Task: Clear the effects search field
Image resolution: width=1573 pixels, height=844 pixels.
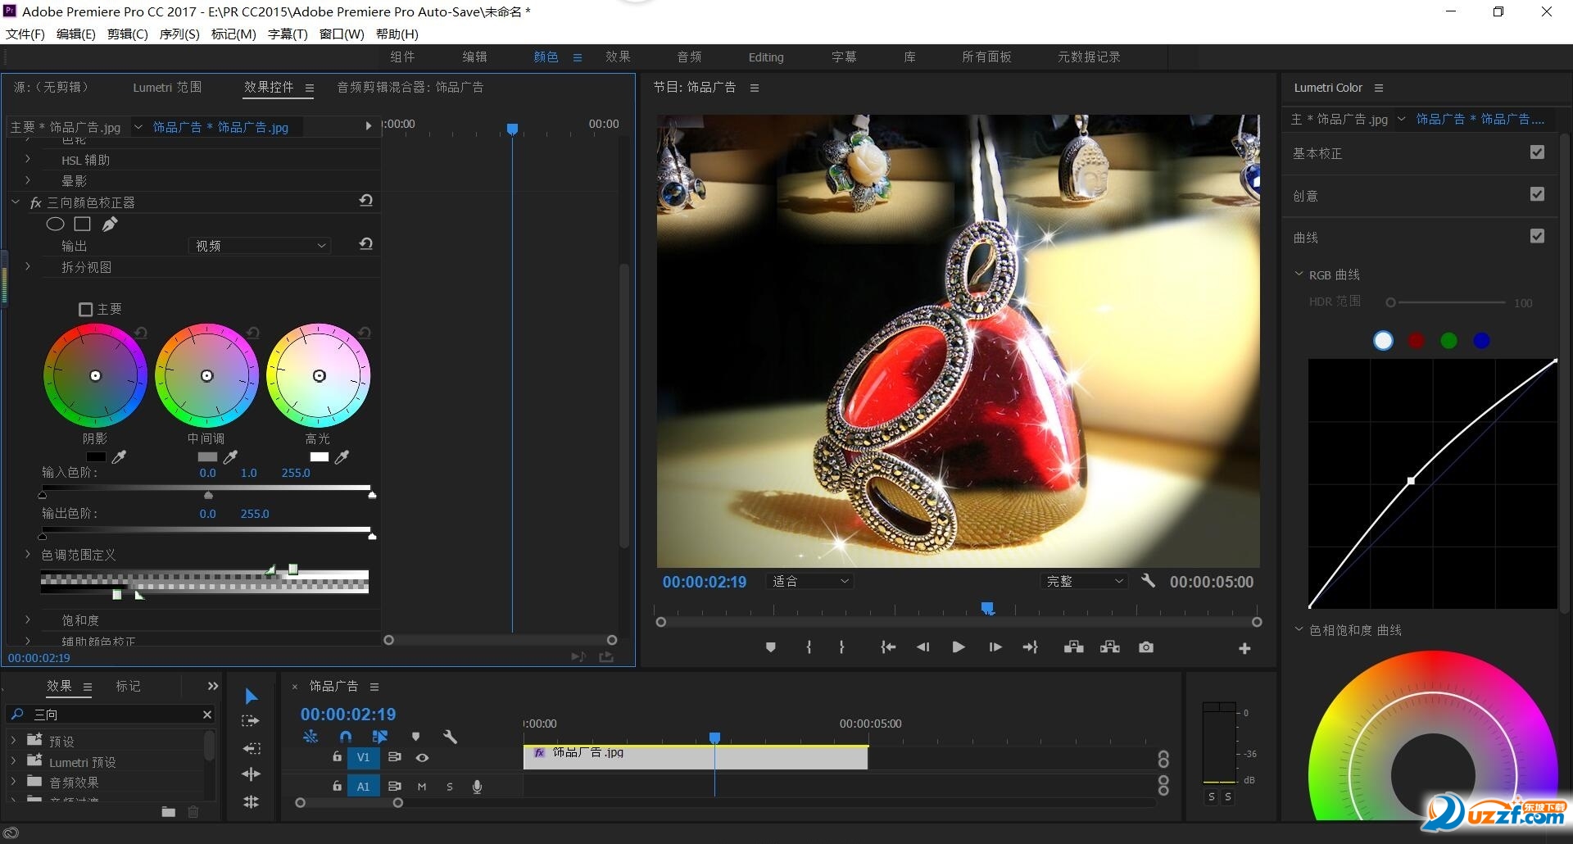Action: pyautogui.click(x=207, y=715)
